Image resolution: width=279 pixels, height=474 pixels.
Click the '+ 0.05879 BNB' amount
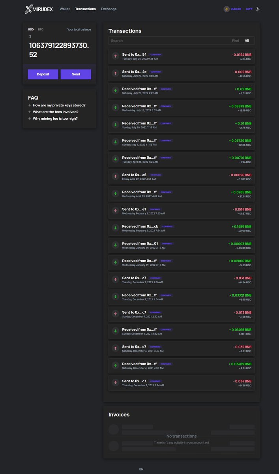coord(240,106)
